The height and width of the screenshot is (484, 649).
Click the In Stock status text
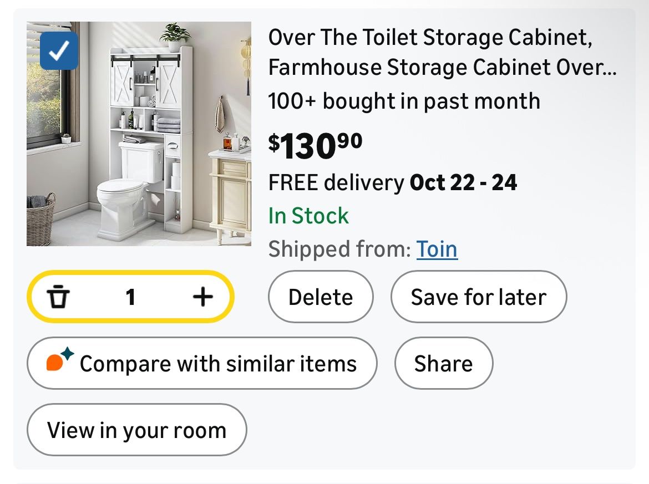coord(307,216)
